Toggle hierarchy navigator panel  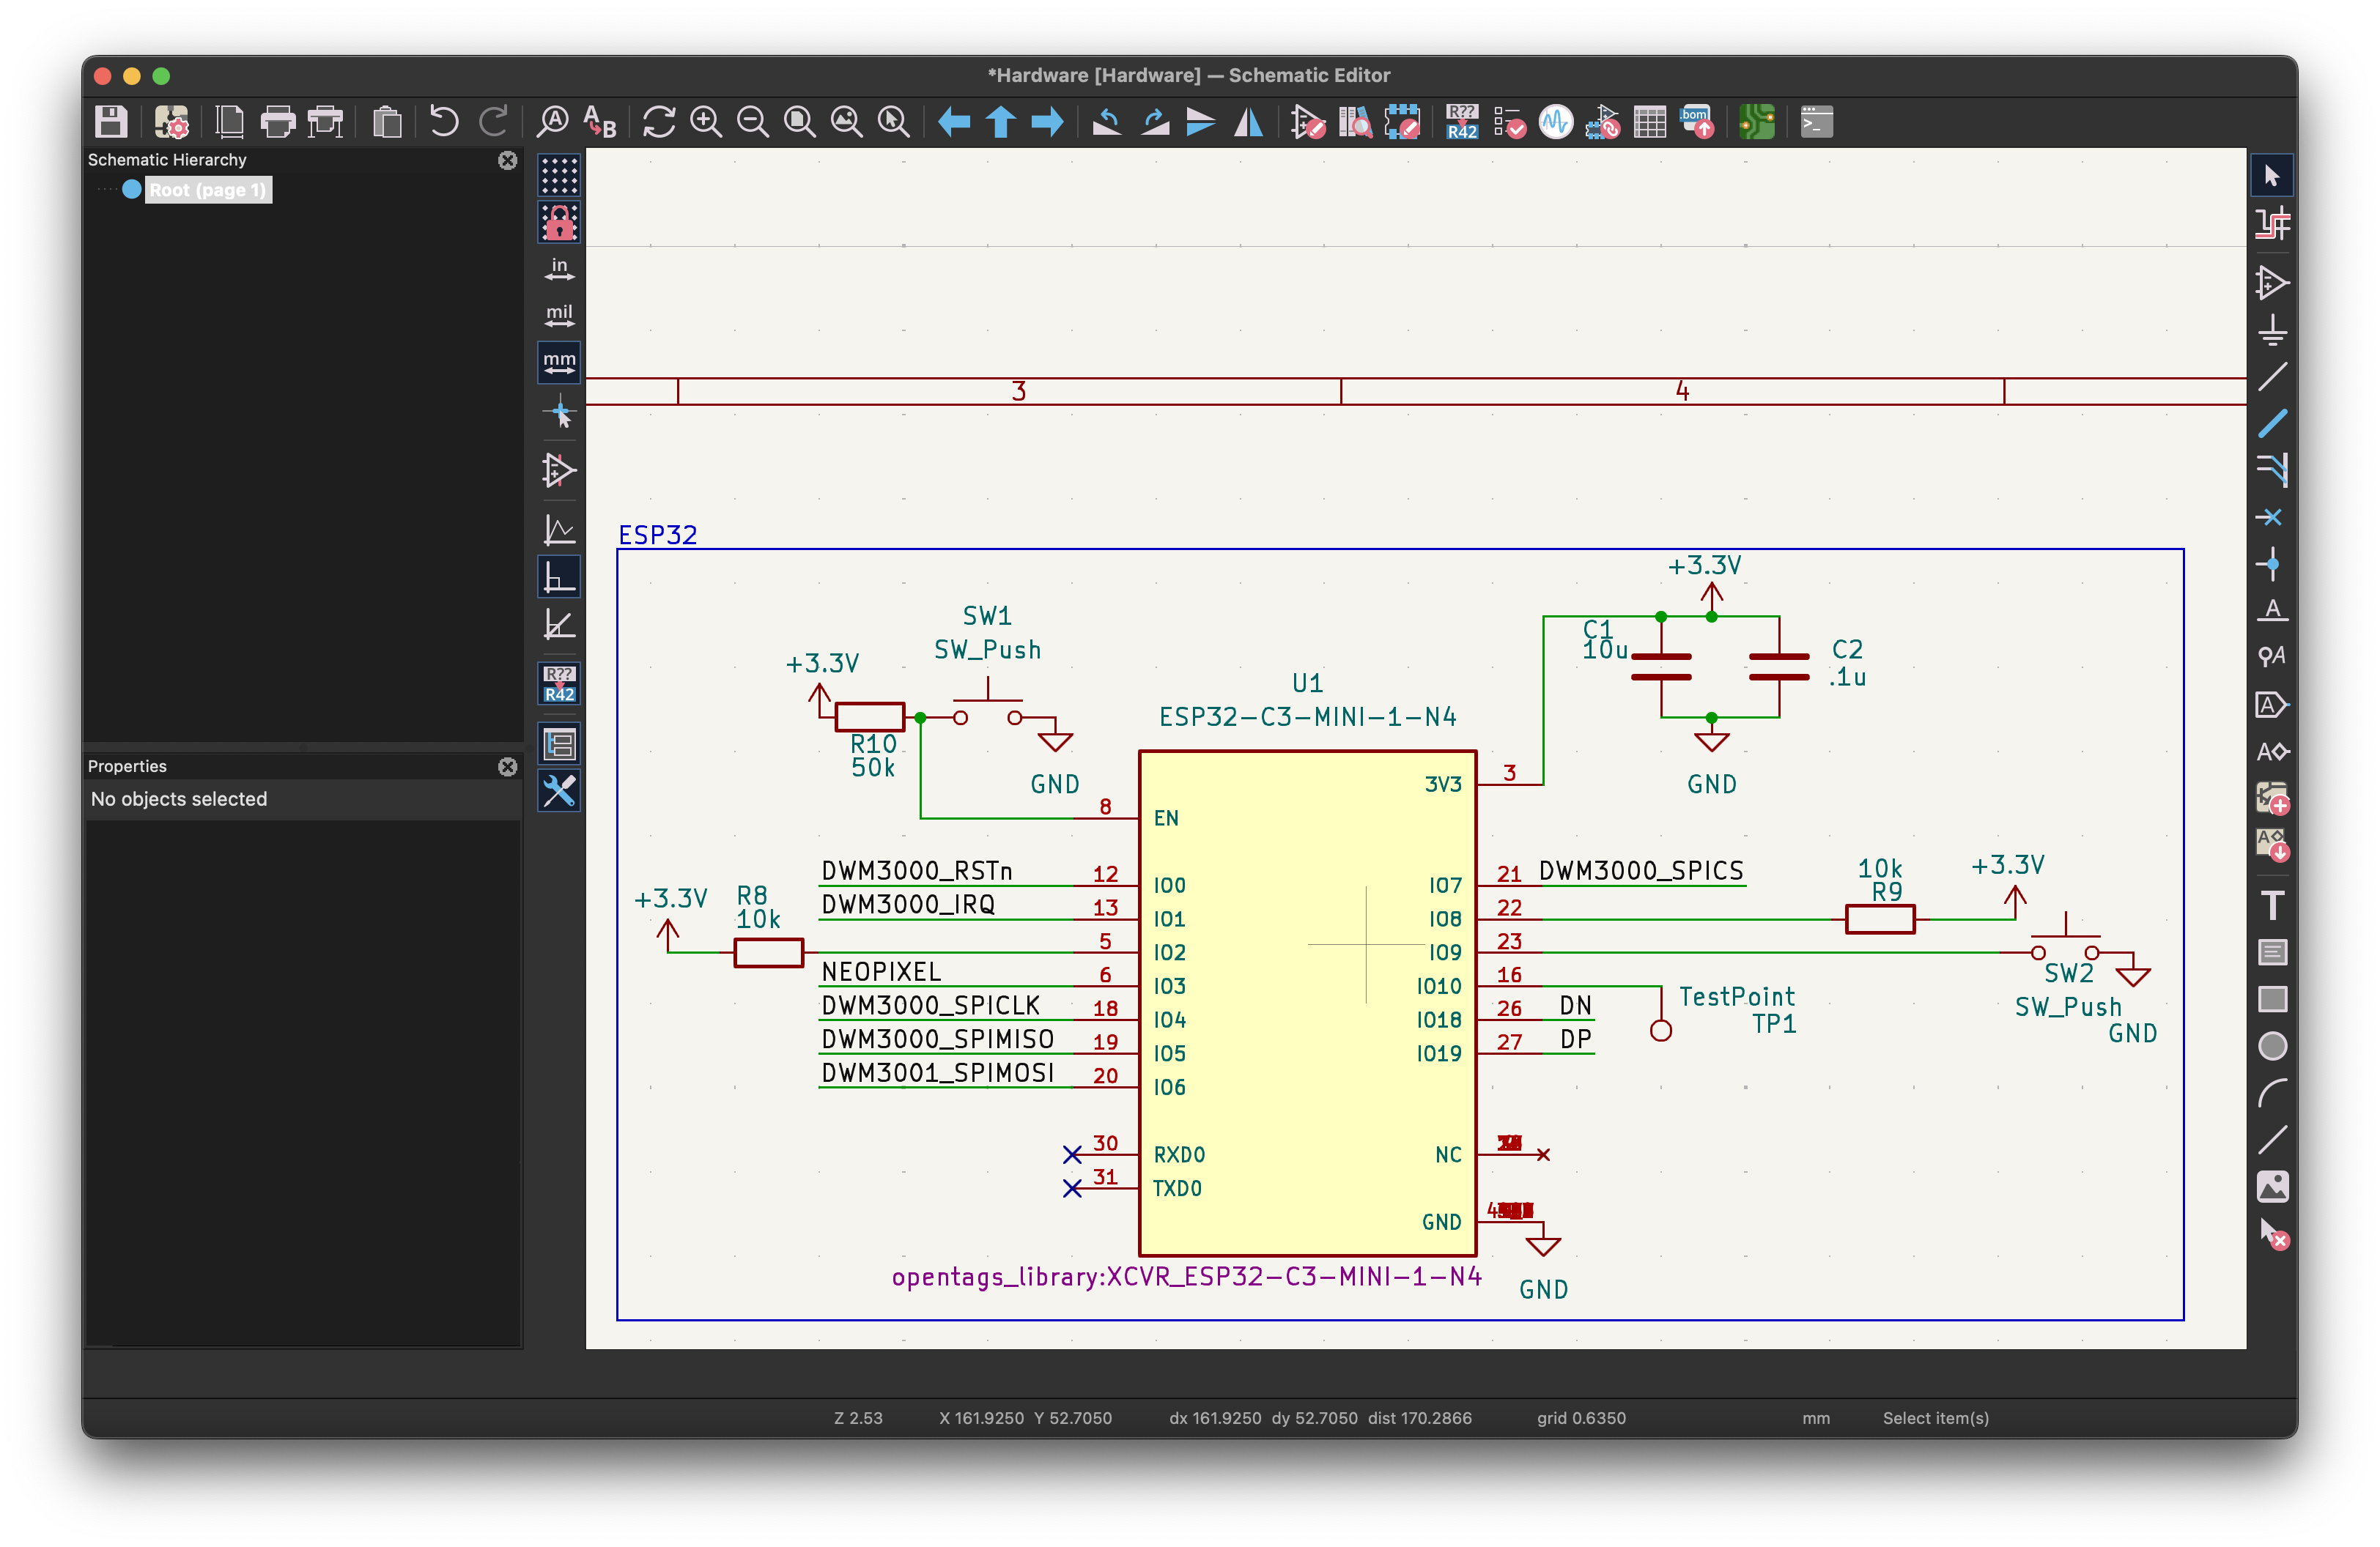pyautogui.click(x=559, y=744)
